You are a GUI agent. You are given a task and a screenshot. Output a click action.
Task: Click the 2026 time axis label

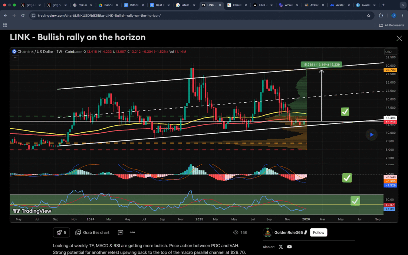pyautogui.click(x=306, y=219)
